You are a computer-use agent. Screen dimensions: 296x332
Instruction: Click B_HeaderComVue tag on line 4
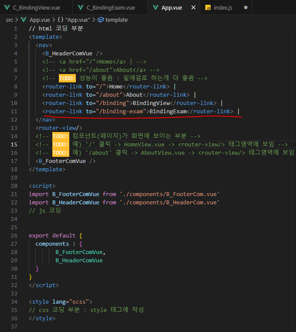click(72, 53)
